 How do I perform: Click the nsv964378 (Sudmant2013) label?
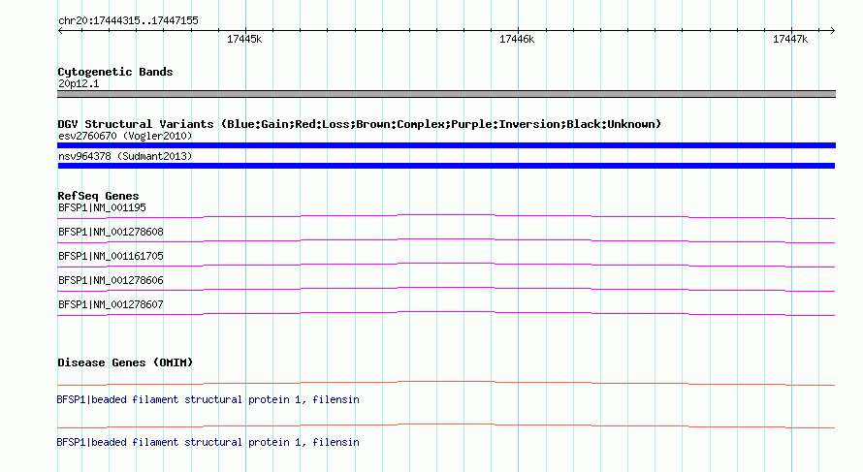point(125,156)
